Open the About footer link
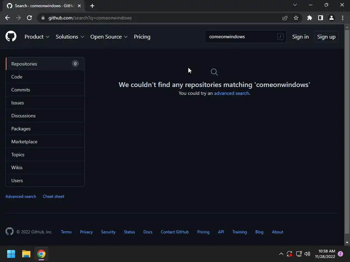The height and width of the screenshot is (262, 350). tap(278, 232)
